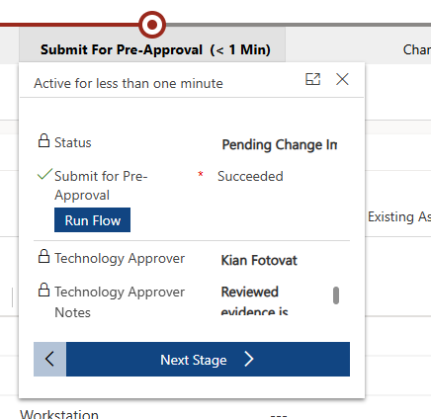Click the lock icon beside Technology Approver Notes
Viewport: 431px width, 419px height.
pyautogui.click(x=43, y=290)
